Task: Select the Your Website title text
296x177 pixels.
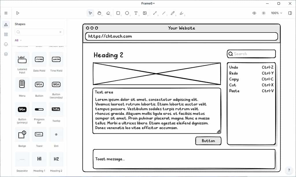Action: pyautogui.click(x=182, y=28)
